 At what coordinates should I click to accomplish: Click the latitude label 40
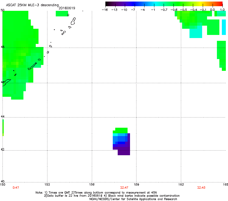click(2, 181)
